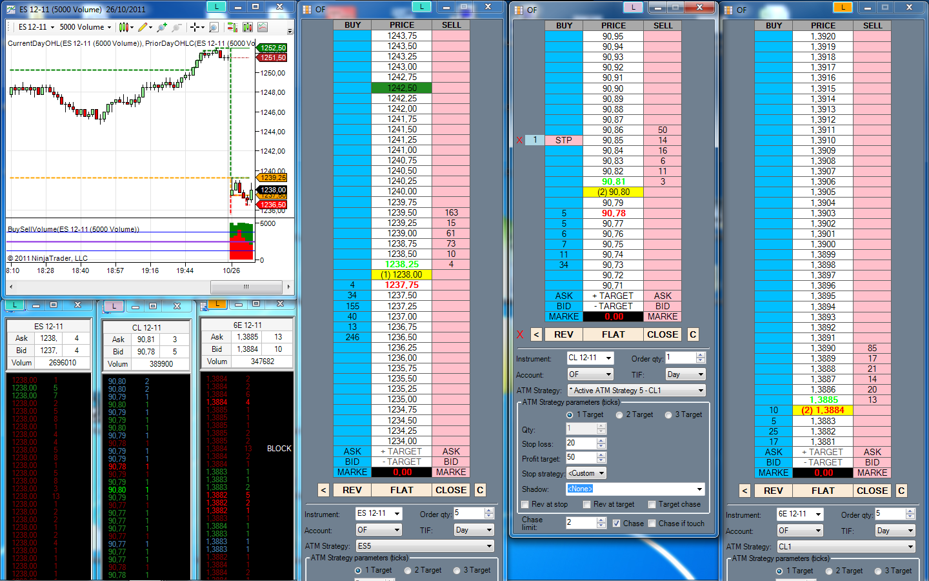Increase Order qty spinner in CL SuperDOM
The height and width of the screenshot is (581, 929).
click(x=701, y=355)
